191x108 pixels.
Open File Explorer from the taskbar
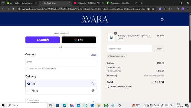coord(99,105)
